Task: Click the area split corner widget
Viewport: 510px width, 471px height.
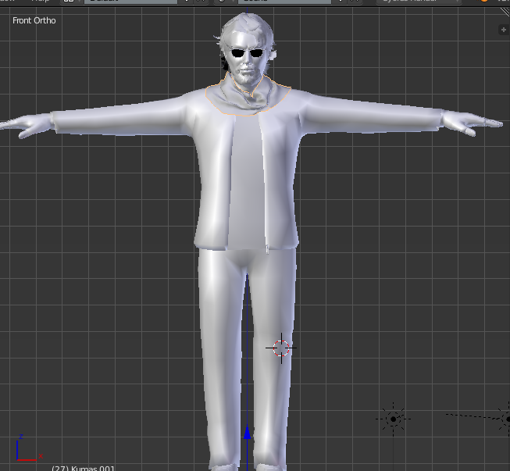Action: coord(505,12)
